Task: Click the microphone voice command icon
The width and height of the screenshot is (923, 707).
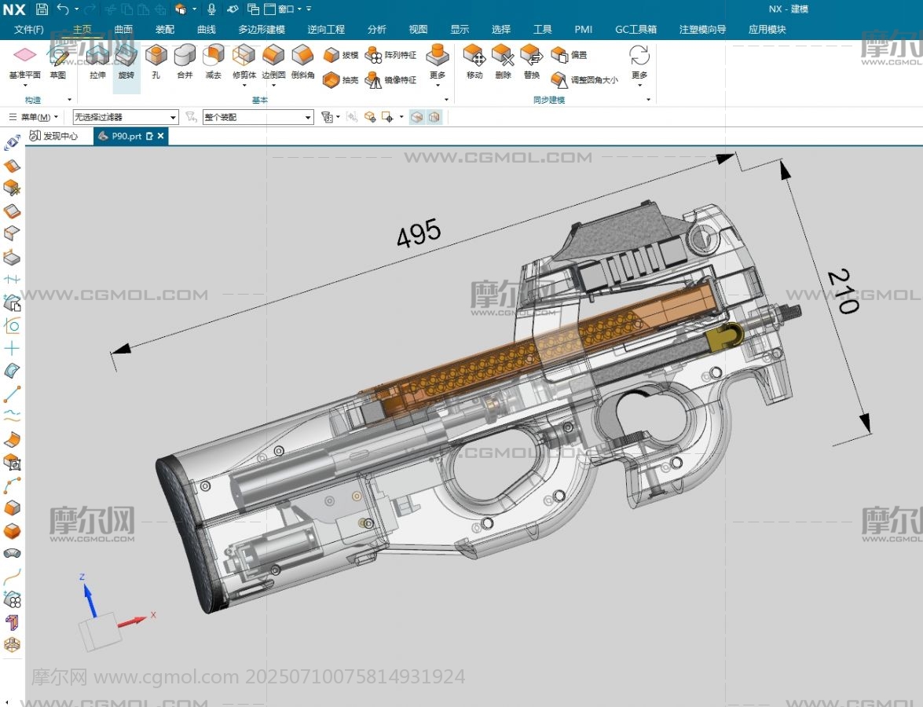Action: pyautogui.click(x=211, y=9)
